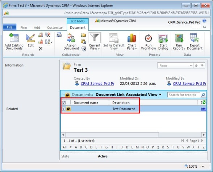Viewport: 213px width, 172px height.
Task: Go to the previous page arrow
Action: point(187,140)
